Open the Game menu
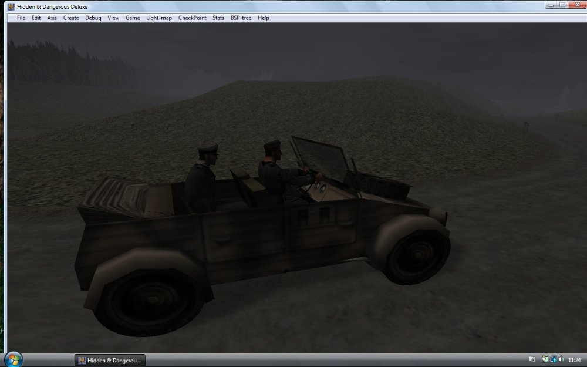This screenshot has width=587, height=367. [x=133, y=18]
